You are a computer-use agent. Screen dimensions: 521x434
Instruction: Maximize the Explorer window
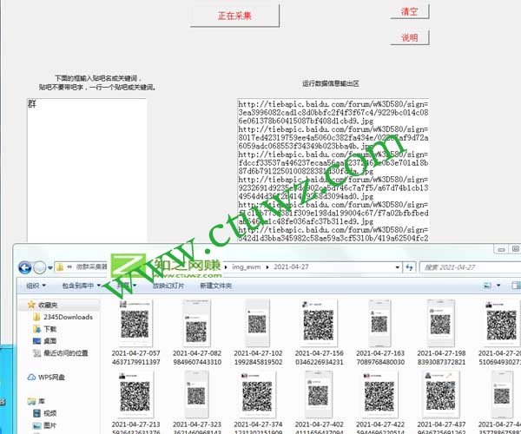(x=515, y=249)
